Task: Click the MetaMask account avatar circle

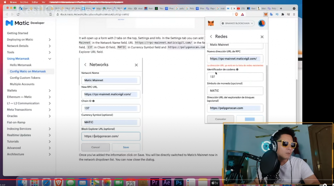Action: (262, 23)
